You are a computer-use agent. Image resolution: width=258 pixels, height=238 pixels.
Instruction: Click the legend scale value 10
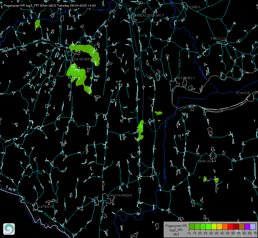click(x=189, y=233)
